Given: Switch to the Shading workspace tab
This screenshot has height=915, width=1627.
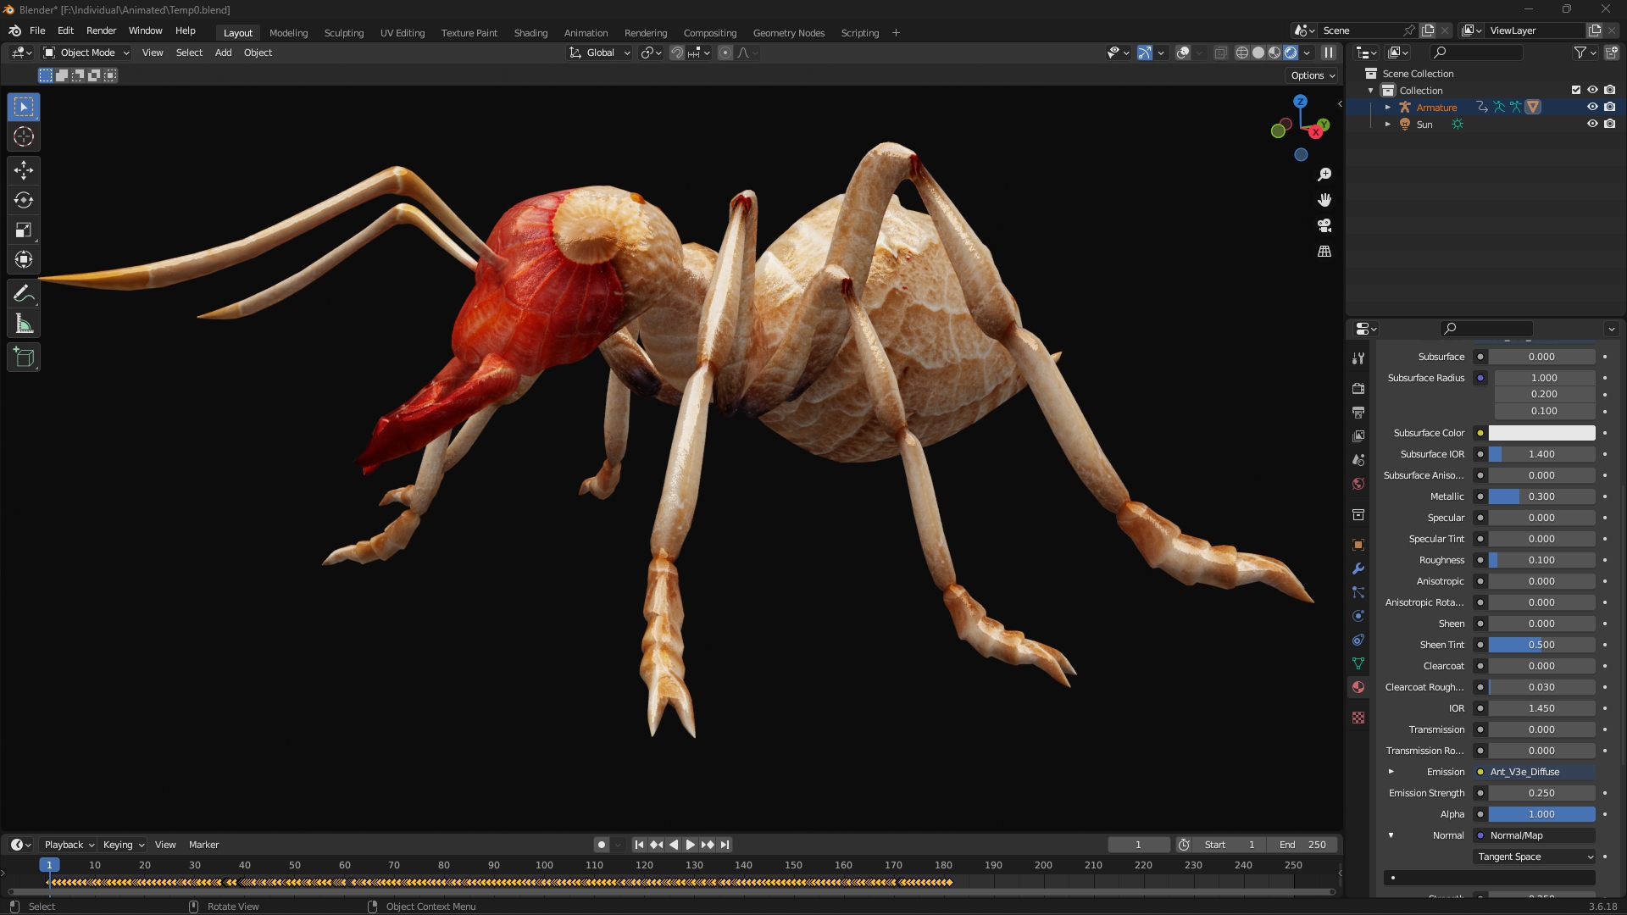Looking at the screenshot, I should click(x=530, y=33).
